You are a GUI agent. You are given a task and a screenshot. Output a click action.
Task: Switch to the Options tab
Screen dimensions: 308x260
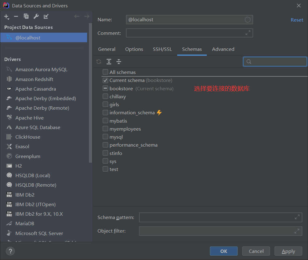coord(134,49)
